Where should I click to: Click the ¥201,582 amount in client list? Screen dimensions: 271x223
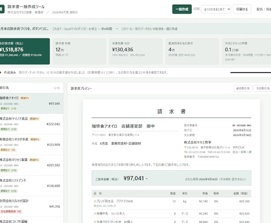click(x=54, y=165)
